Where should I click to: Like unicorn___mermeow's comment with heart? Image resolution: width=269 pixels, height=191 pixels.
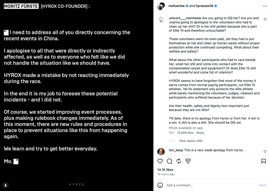click(x=265, y=19)
